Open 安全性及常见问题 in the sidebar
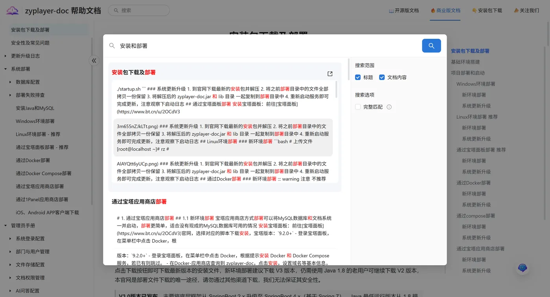 (30, 43)
